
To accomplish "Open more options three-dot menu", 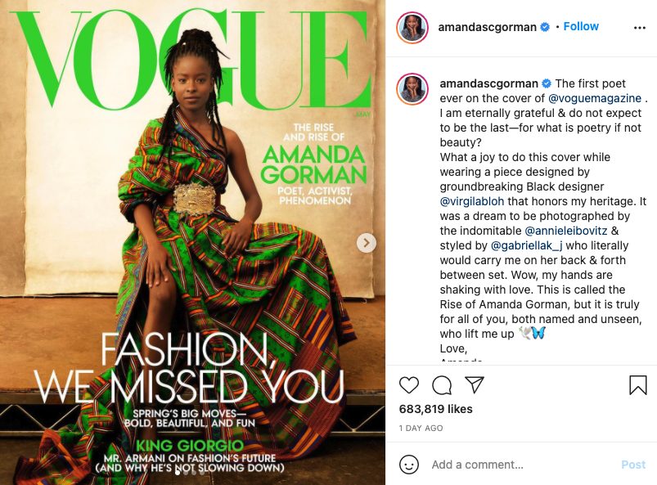I will (x=639, y=28).
